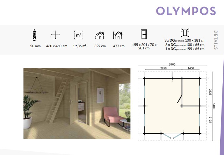Select the 155 x 201 / 70 x 201 cm text
Image resolution: width=224 pixels, height=155 pixels.
pyautogui.click(x=144, y=46)
